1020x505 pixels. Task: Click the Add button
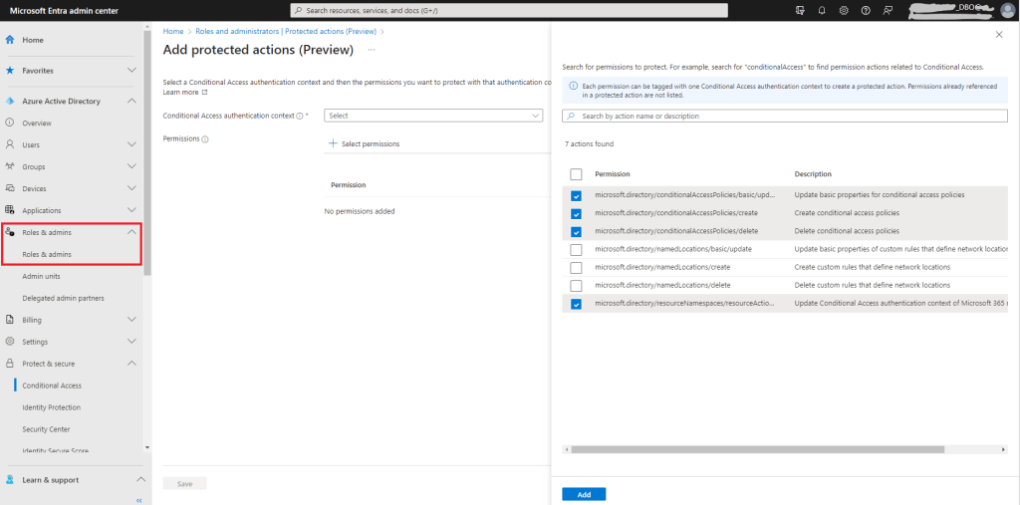tap(584, 494)
